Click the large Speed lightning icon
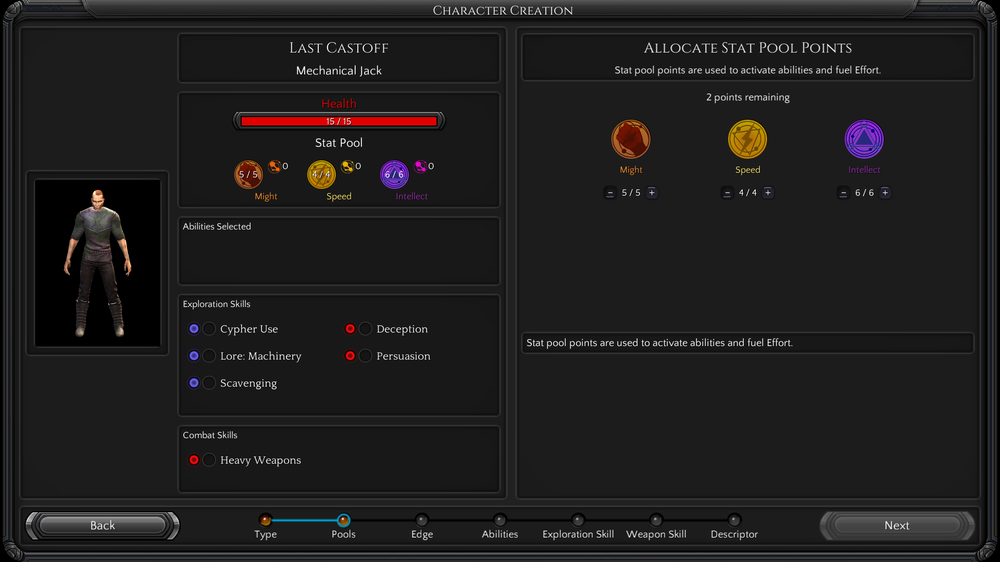Viewport: 1000px width, 562px height. (747, 139)
